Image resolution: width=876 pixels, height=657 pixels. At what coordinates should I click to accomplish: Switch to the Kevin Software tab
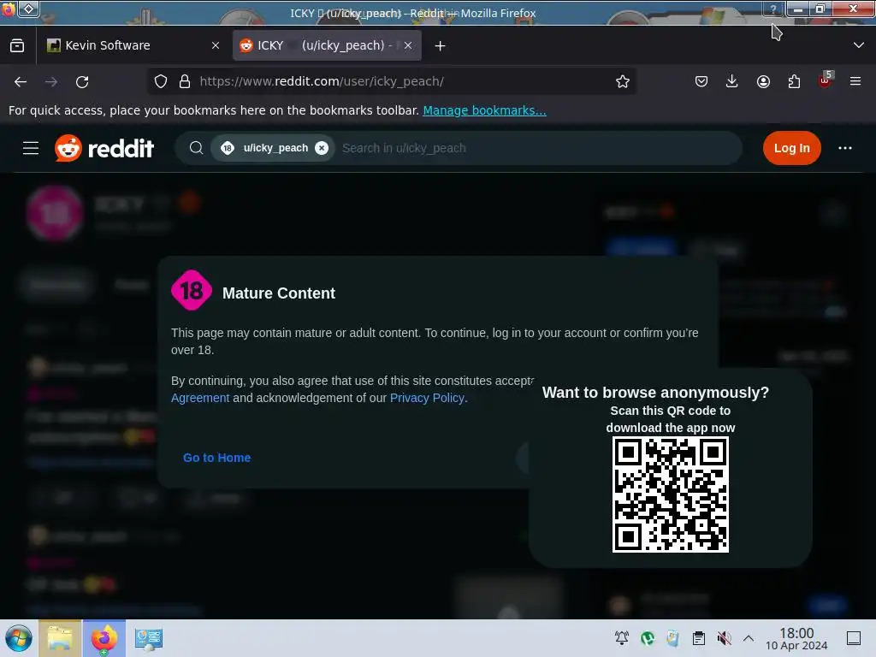(133, 45)
